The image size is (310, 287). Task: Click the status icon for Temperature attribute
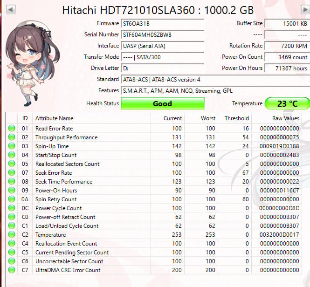(12, 235)
